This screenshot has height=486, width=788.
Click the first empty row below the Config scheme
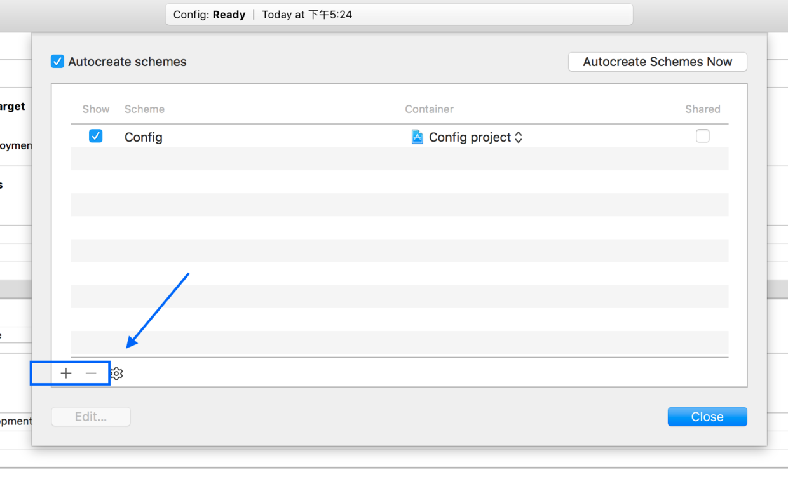[x=400, y=159]
